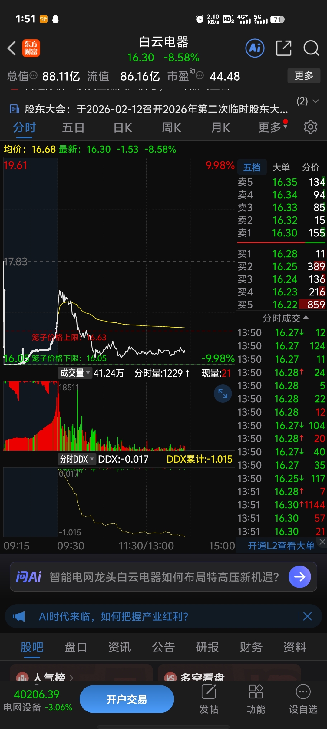Screen dimensions: 327x729
Task: Tap the back arrow icon
Action: pyautogui.click(x=12, y=48)
